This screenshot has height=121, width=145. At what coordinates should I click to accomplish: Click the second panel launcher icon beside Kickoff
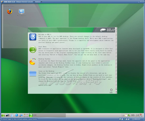[8, 115]
